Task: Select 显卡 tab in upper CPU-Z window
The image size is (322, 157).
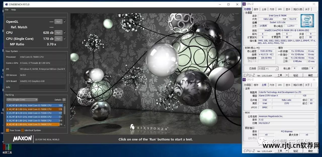Action: point(288,9)
